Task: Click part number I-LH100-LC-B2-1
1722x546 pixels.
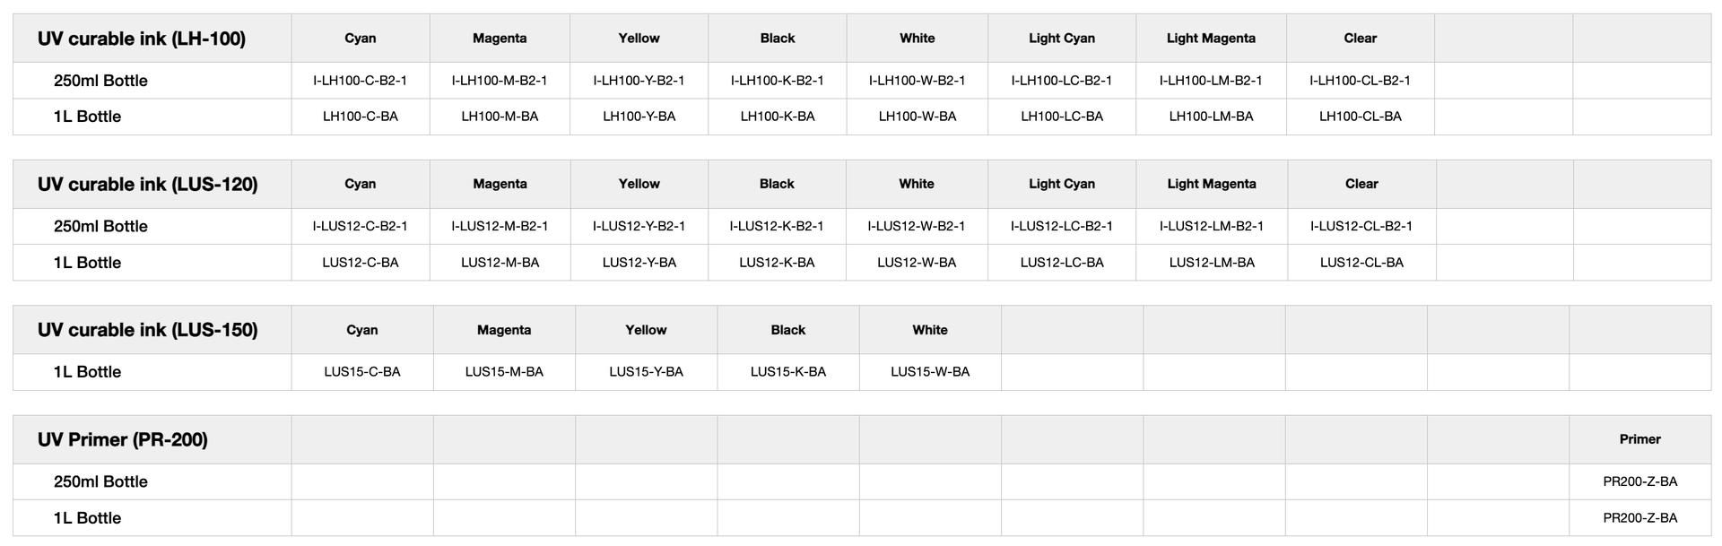Action: [1061, 81]
